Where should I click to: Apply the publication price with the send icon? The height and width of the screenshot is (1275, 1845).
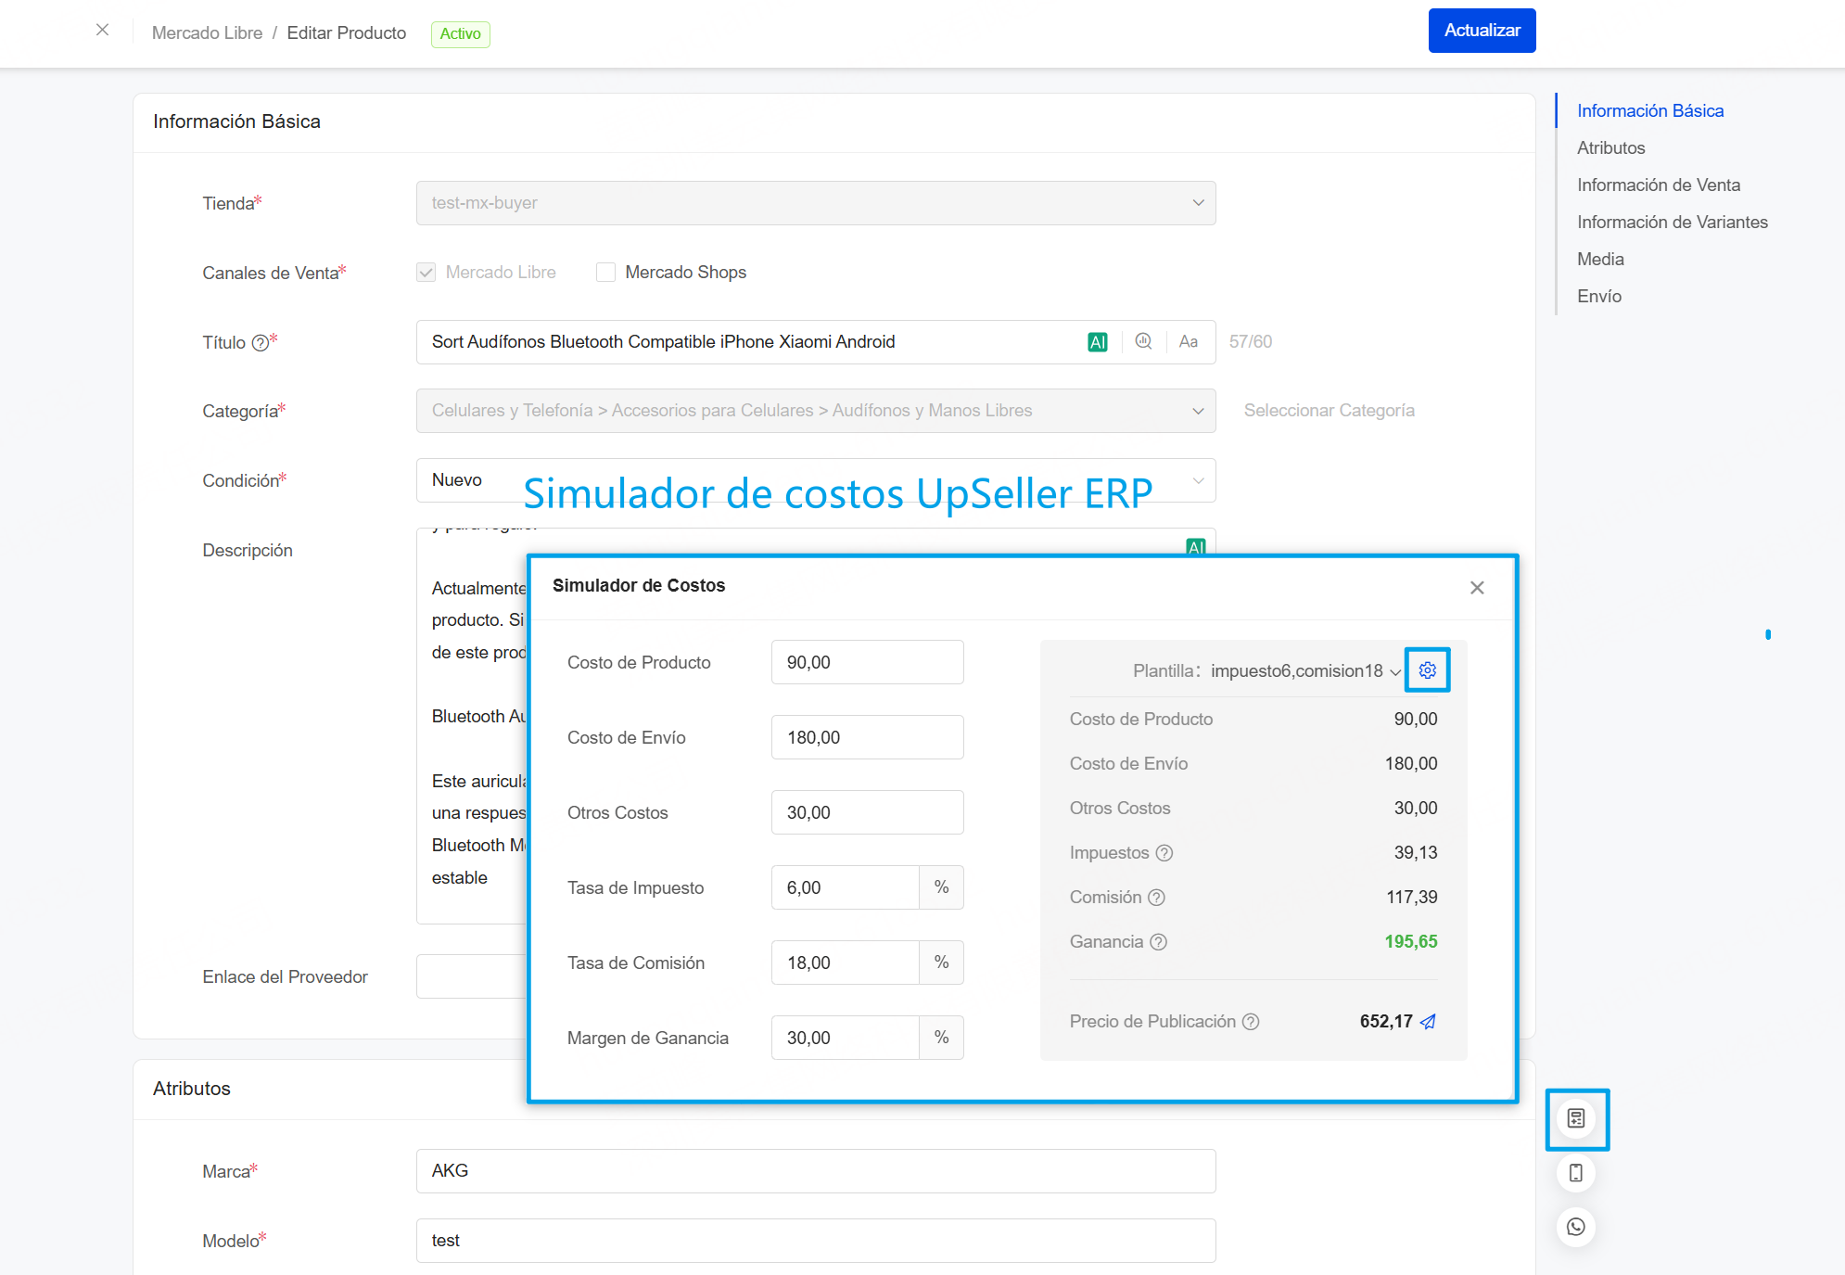click(x=1427, y=1021)
